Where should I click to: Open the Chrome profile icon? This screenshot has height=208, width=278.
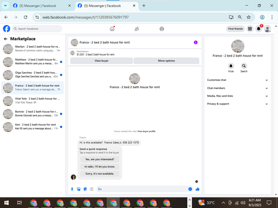262,17
